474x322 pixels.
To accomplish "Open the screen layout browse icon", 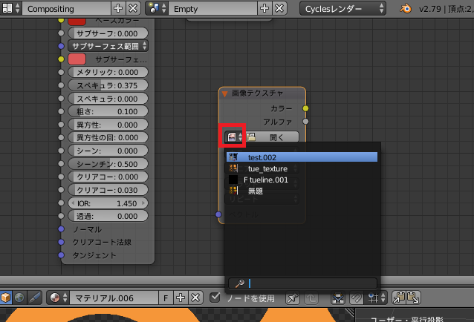I will point(10,8).
